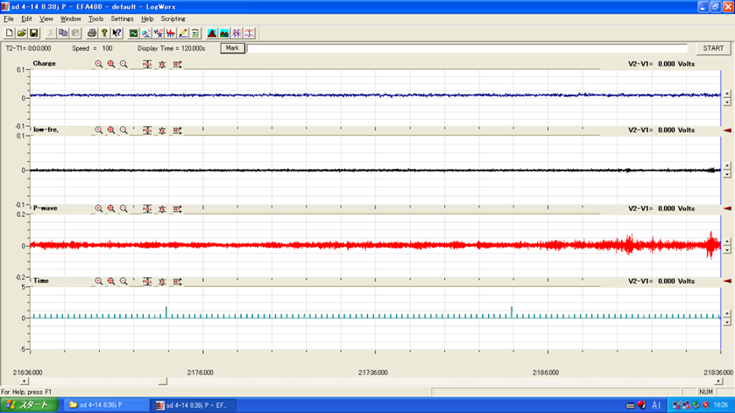Click the horizontal scrollbar thumb under the timeline
Screen dimensions: 735x413
(x=162, y=381)
